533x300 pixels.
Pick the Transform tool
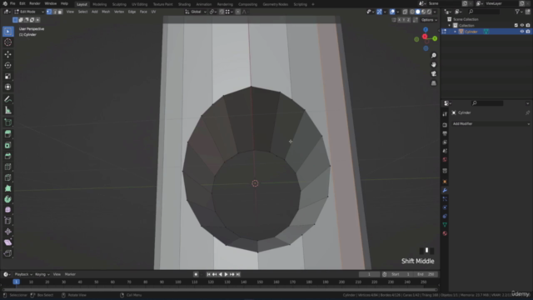click(7, 87)
